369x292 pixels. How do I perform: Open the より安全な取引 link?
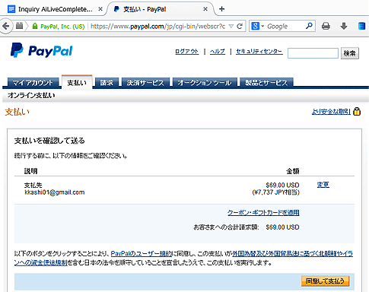[331, 112]
